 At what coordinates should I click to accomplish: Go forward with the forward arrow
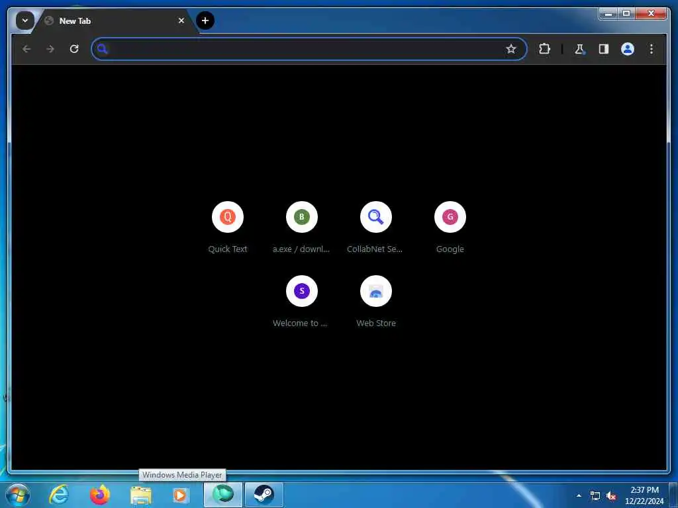pos(50,49)
